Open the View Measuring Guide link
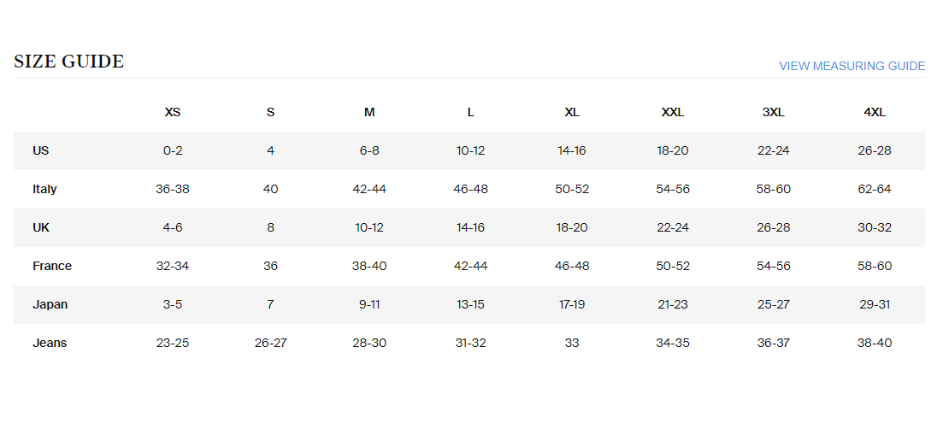The width and height of the screenshot is (937, 441). (x=852, y=66)
